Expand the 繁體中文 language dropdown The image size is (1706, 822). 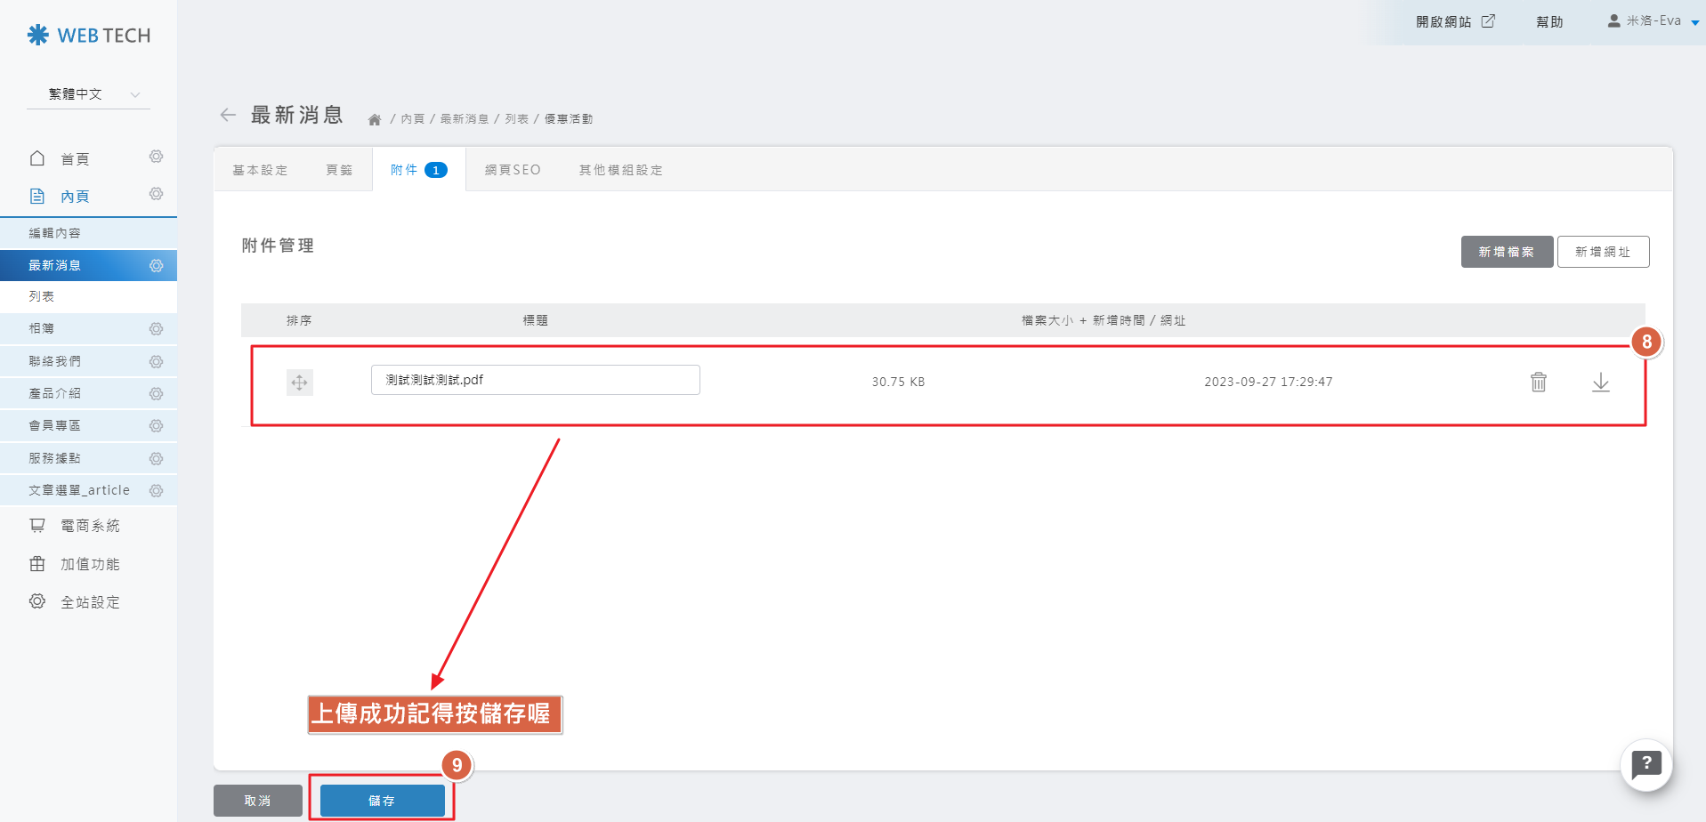88,94
